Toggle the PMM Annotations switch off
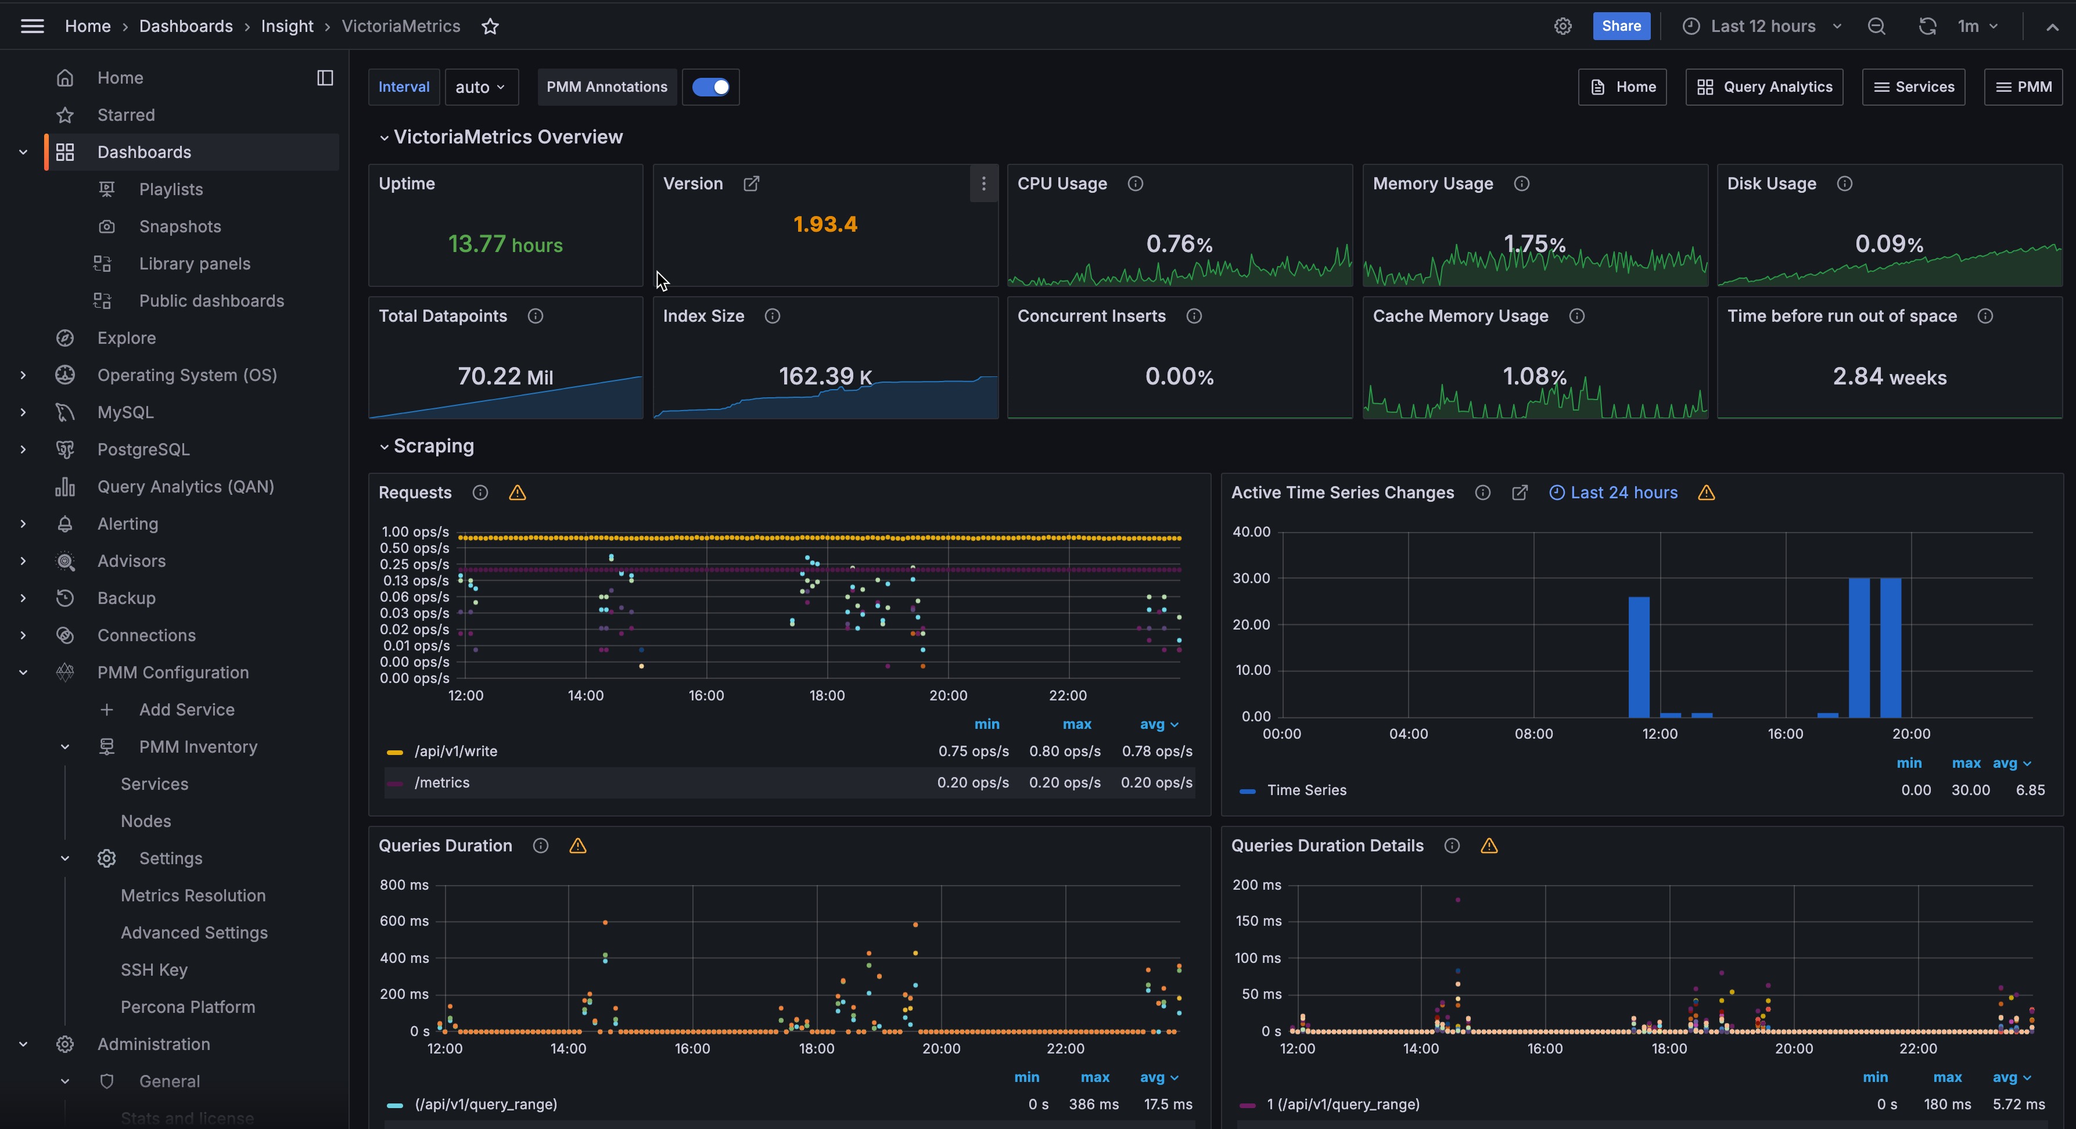The height and width of the screenshot is (1129, 2076). (x=710, y=87)
